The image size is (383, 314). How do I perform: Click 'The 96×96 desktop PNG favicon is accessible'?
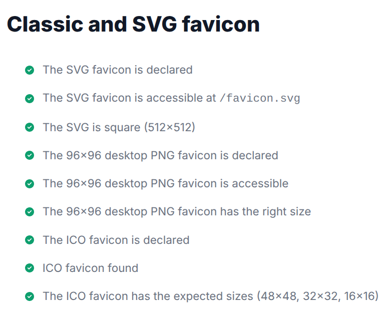166,183
